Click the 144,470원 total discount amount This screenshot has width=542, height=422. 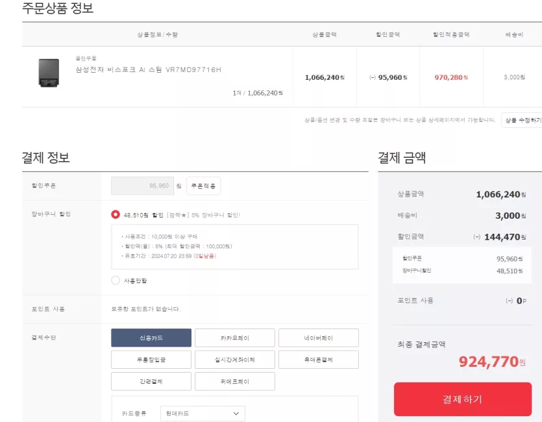pyautogui.click(x=504, y=237)
